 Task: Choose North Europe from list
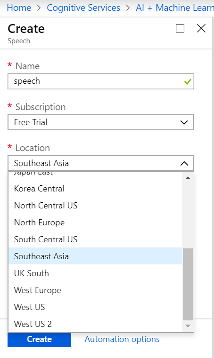point(95,223)
